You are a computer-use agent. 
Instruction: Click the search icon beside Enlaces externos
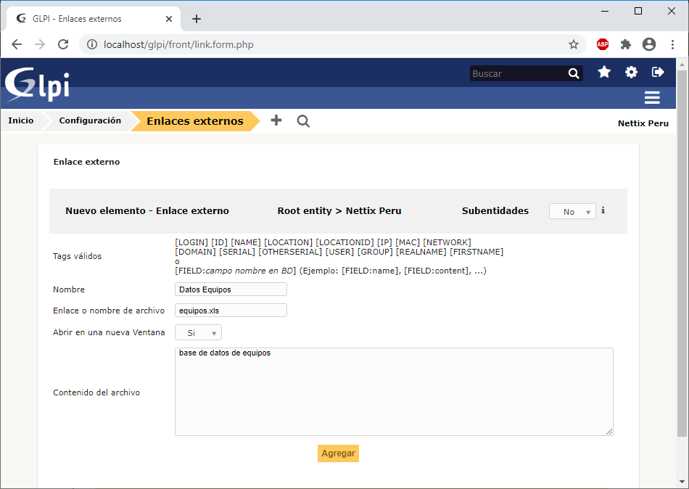303,121
